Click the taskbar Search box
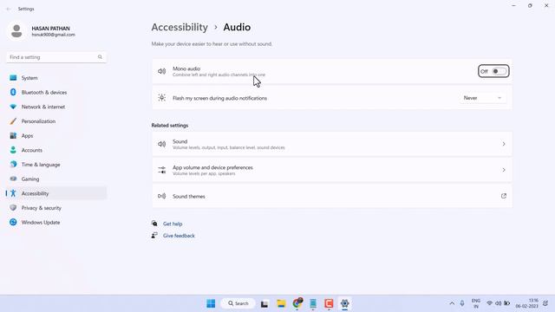Image resolution: width=555 pixels, height=312 pixels. point(238,303)
